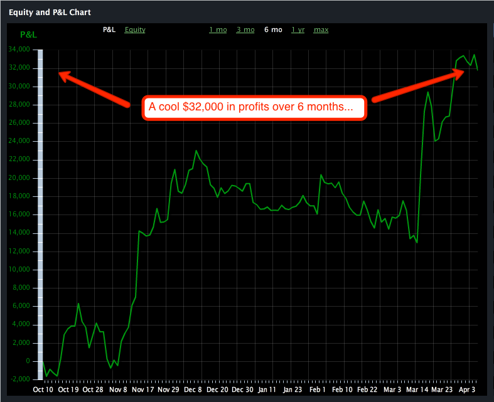Click the 34,000 y-axis label
Screen dimensions: 494x402
19,49
